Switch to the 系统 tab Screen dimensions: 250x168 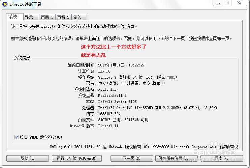[x=15, y=17]
